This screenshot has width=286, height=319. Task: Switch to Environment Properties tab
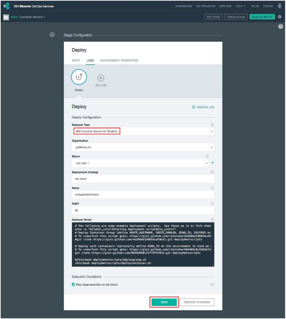coord(119,61)
